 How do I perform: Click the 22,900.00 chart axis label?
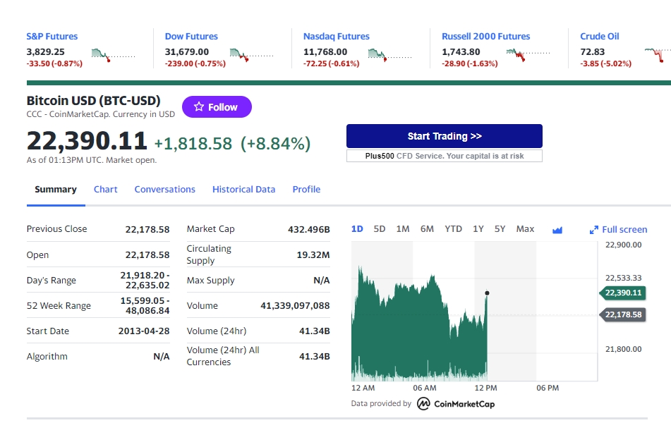tap(624, 245)
